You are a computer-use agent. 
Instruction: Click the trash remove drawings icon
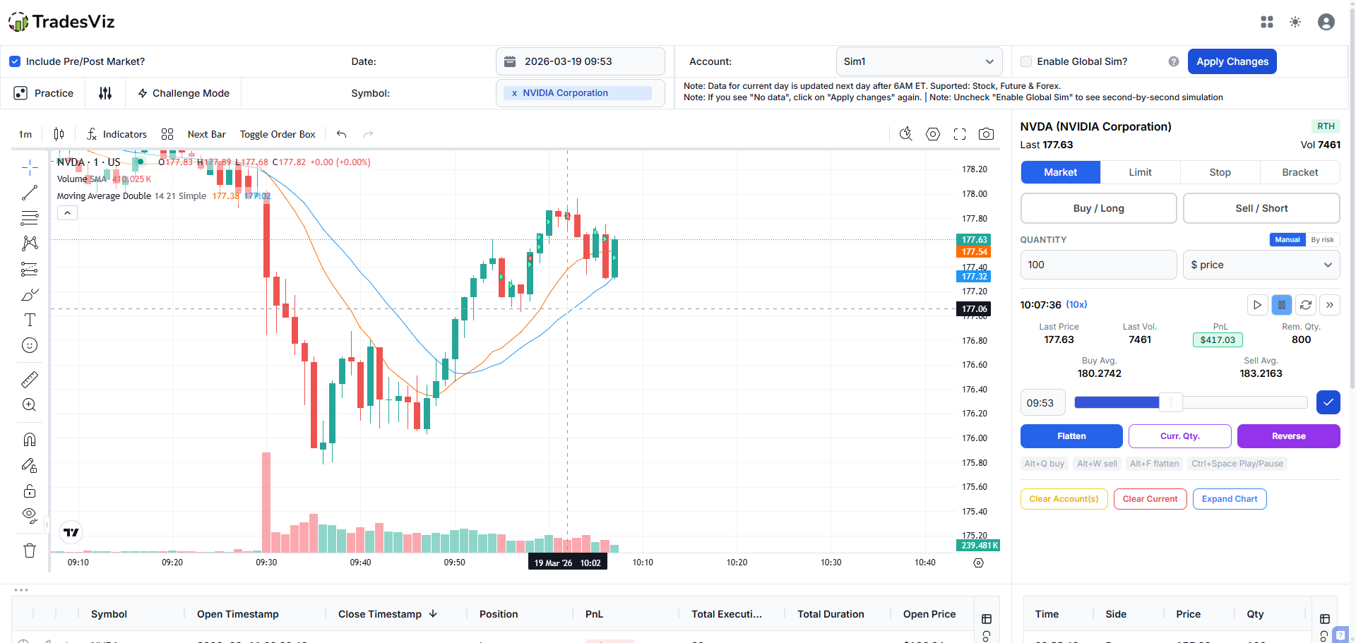pos(30,551)
